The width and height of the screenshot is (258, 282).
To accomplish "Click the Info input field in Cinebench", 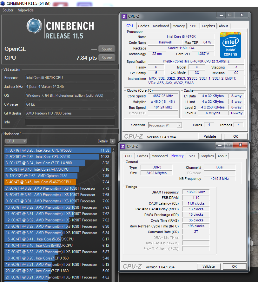I will pyautogui.click(x=70, y=122).
